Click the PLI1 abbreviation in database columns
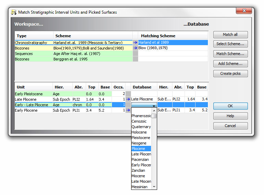 (x=178, y=110)
